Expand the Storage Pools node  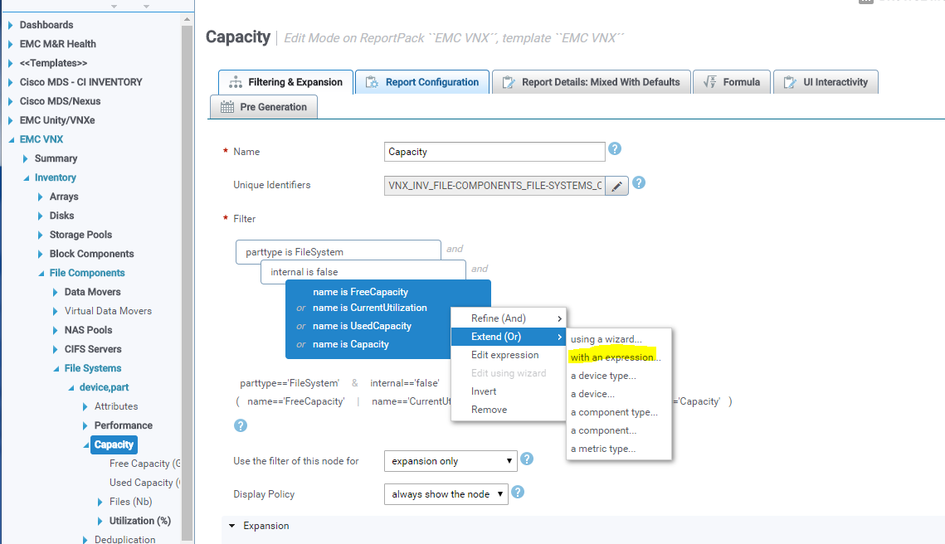coord(41,235)
